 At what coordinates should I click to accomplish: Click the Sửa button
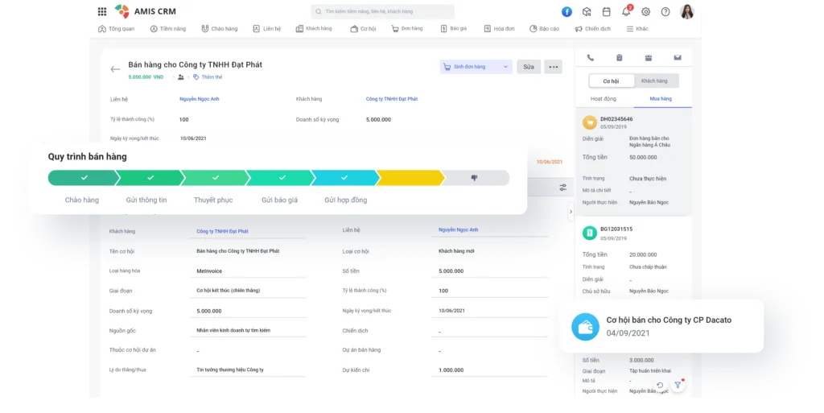(x=528, y=67)
